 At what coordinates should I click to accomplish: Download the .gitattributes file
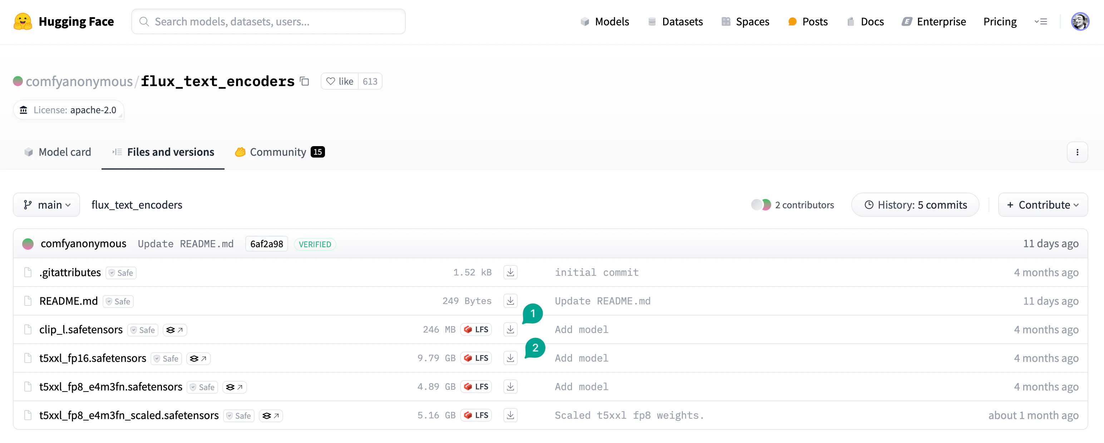pos(510,273)
